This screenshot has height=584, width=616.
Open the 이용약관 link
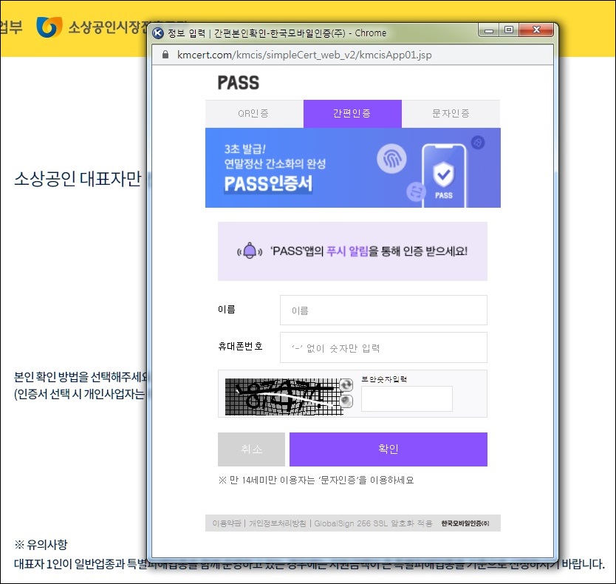click(226, 523)
